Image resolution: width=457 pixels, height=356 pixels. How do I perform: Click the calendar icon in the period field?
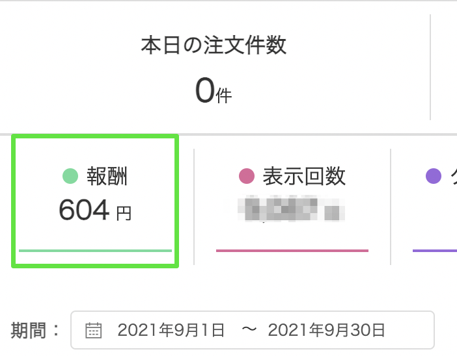[94, 331]
